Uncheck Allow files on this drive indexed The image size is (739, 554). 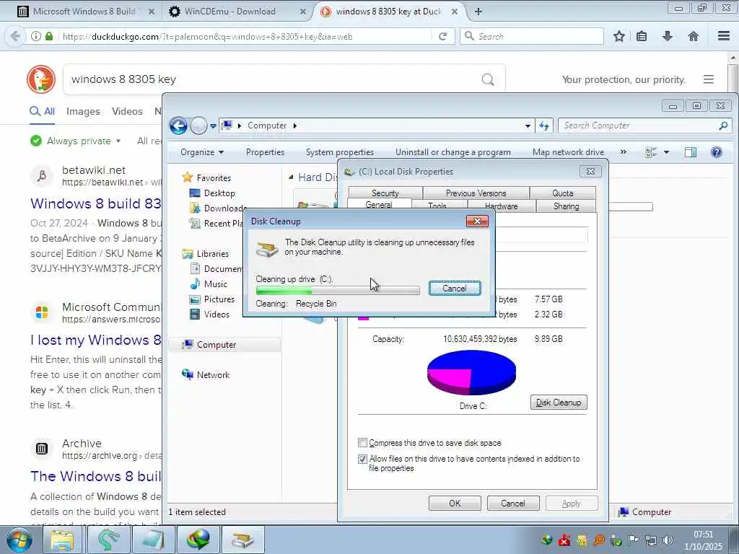pos(362,459)
